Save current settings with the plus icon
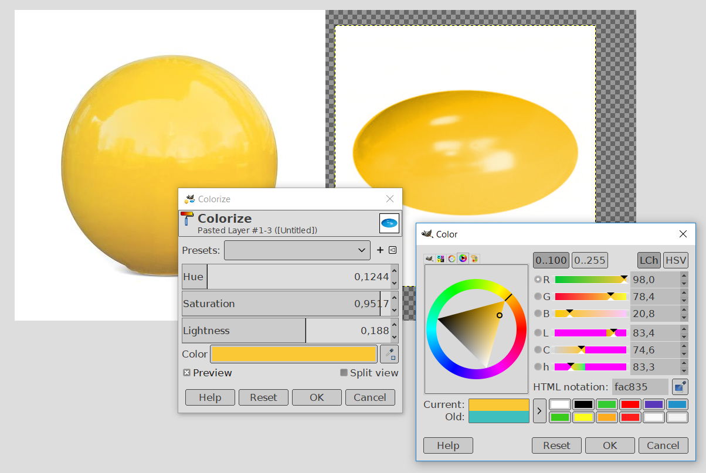The image size is (706, 473). (380, 250)
